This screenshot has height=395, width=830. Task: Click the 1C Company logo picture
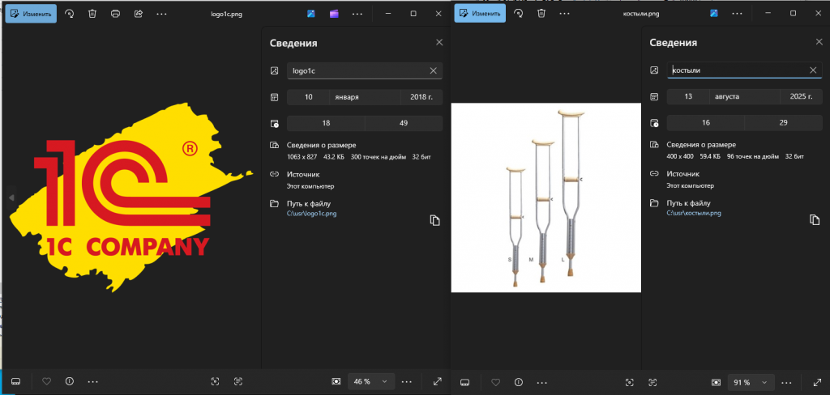[x=130, y=197]
